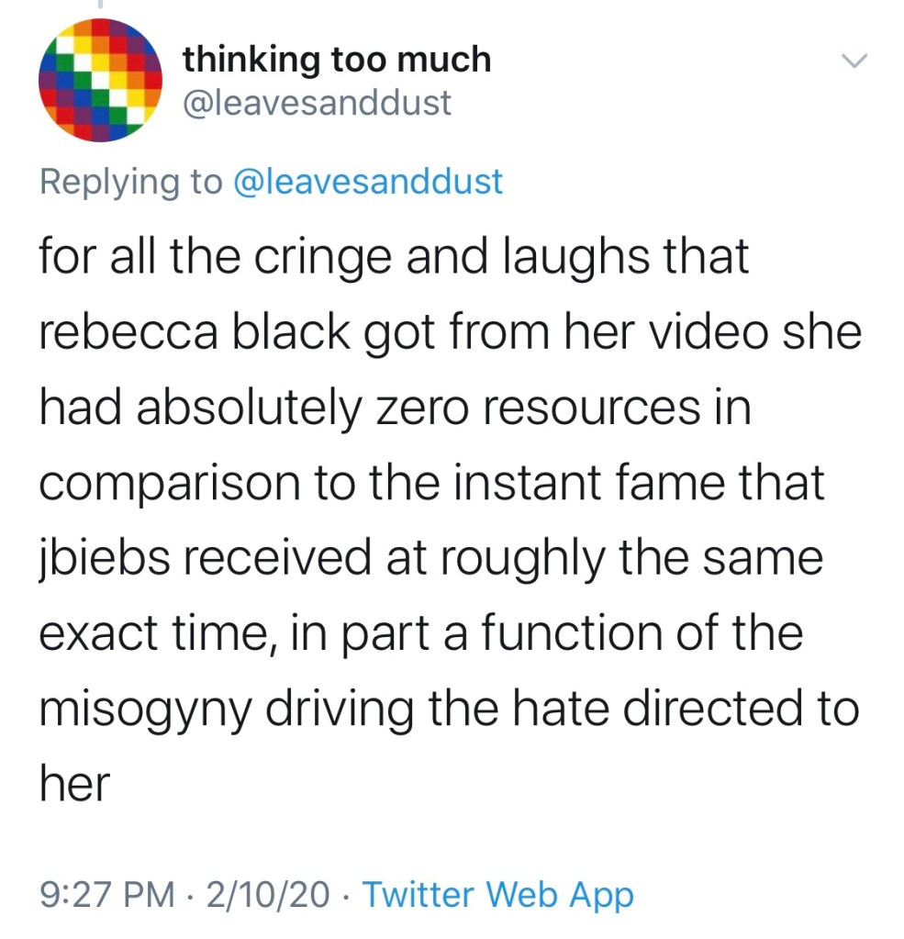Open the Twitter Web App source link
904x939 pixels.
point(498,893)
